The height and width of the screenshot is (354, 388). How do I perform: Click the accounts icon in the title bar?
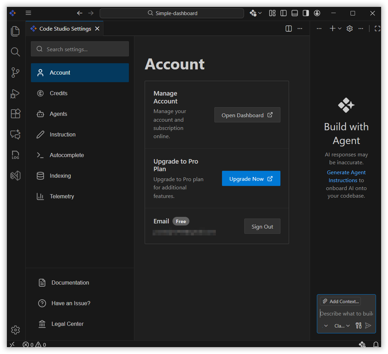317,13
